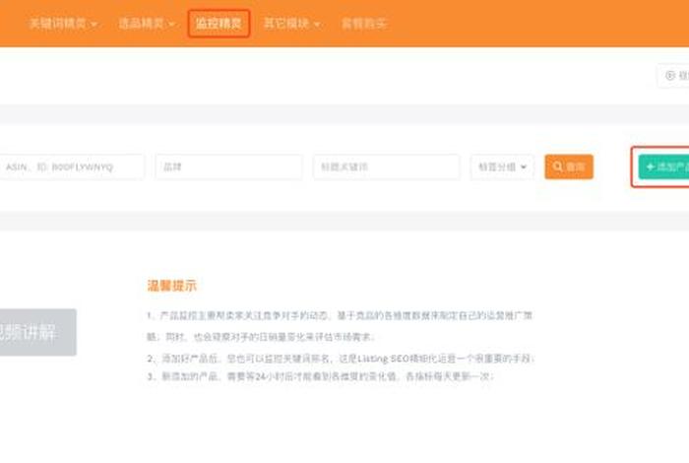Go to the 套餐购买 page
This screenshot has width=689, height=463.
click(364, 24)
